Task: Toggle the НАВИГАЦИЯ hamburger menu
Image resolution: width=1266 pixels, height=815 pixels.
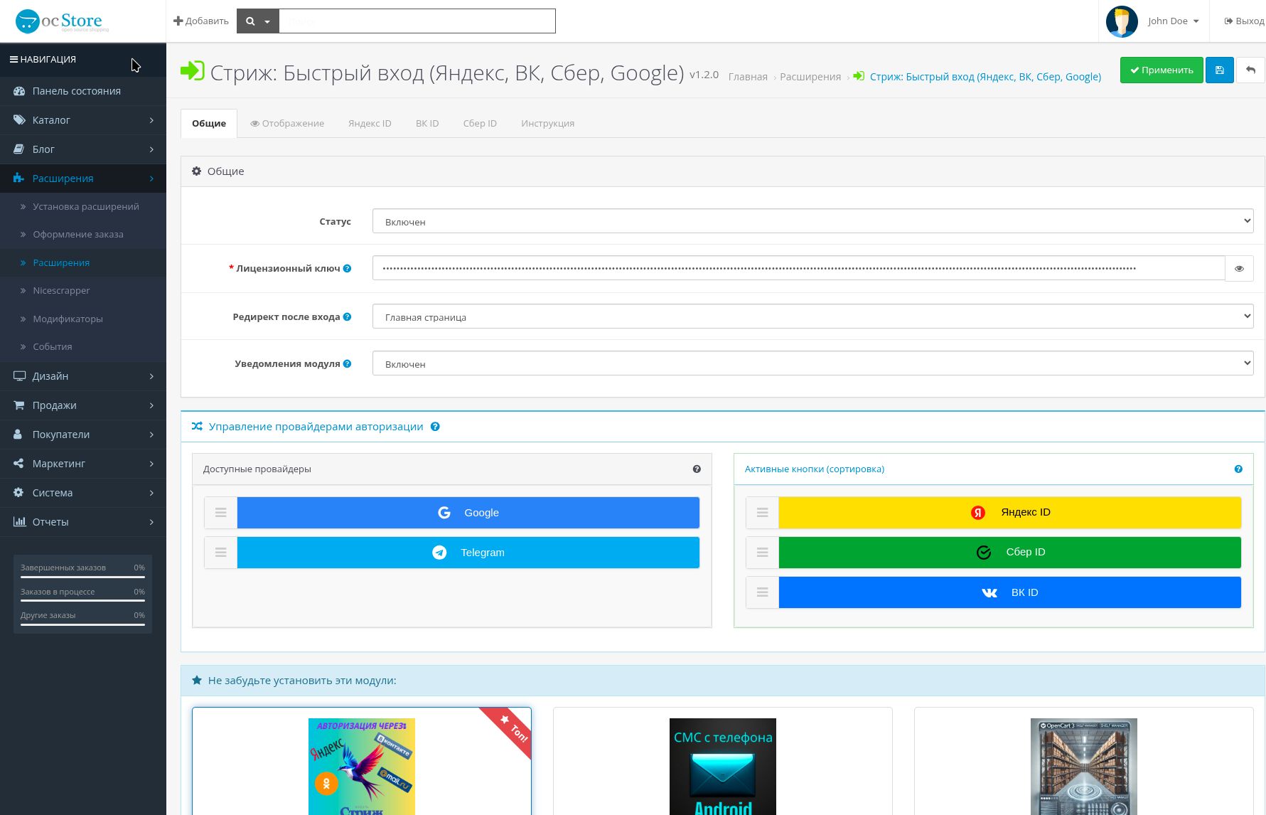Action: (x=43, y=59)
